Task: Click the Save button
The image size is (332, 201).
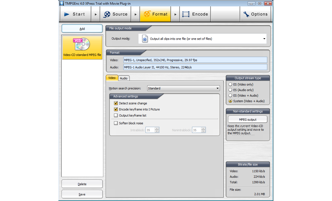Action: click(82, 194)
